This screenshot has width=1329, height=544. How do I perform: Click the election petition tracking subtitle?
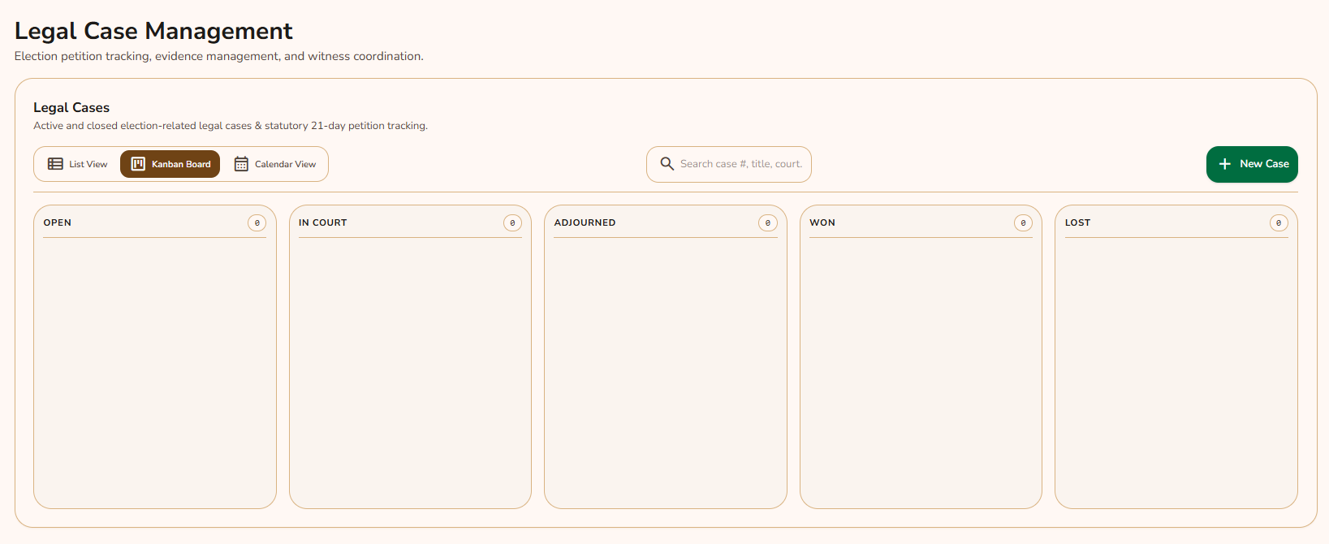click(x=219, y=56)
